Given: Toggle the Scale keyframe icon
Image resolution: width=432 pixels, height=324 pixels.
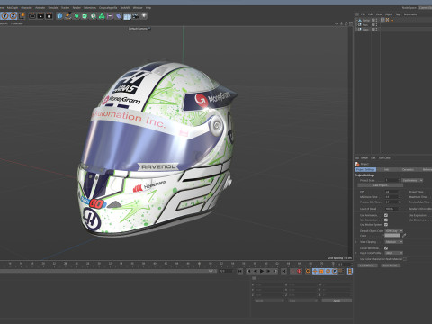Looking at the screenshot, I should pos(321,271).
